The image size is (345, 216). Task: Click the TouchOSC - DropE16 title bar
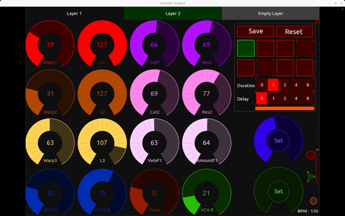[x=172, y=3]
